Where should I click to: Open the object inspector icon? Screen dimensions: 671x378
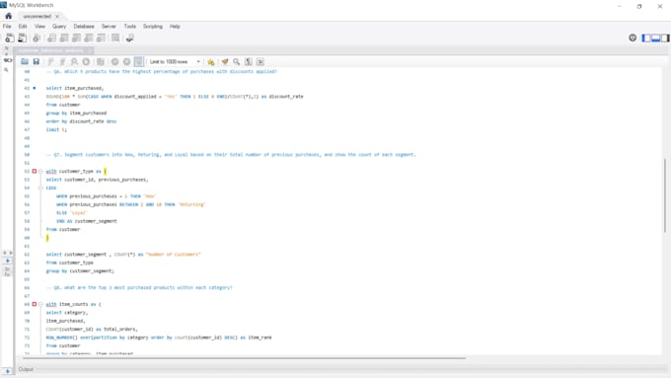(x=37, y=38)
